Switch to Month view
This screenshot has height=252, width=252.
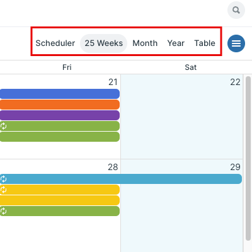145,43
